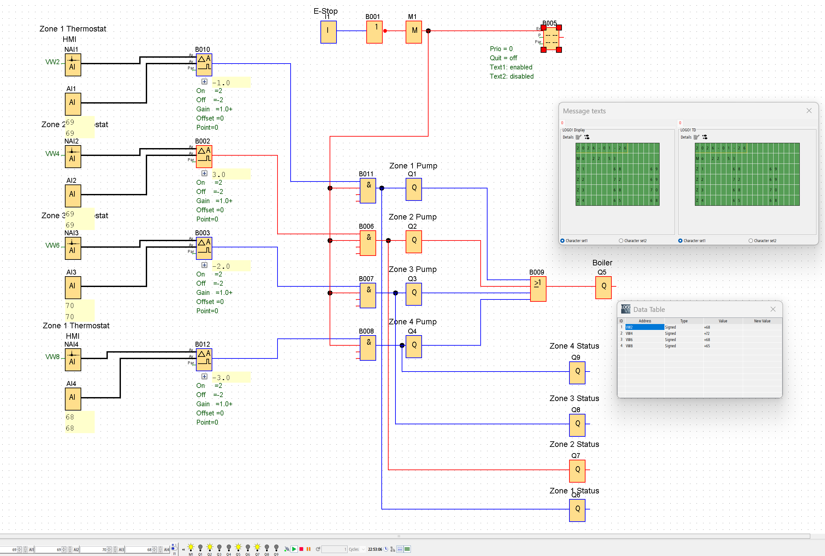Select Character set2 under LOGO! Display
Viewport: 825px width, 556px height.
pos(621,241)
